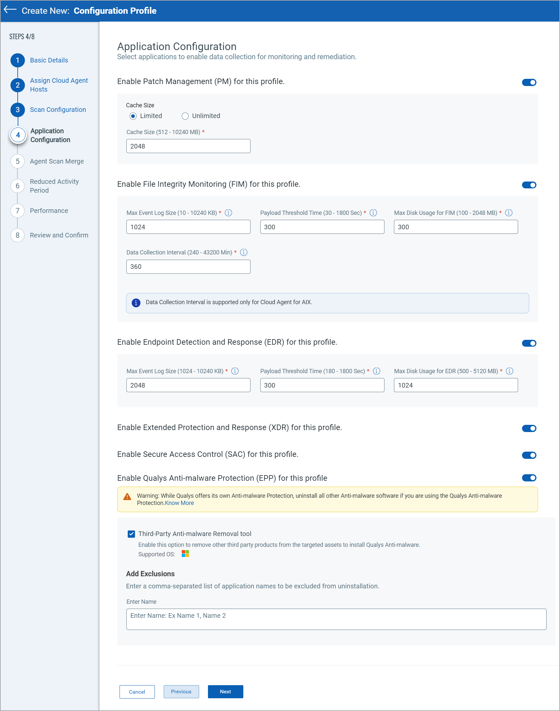Click the 'Add Exclusions' heading
Image resolution: width=560 pixels, height=711 pixels.
click(150, 574)
